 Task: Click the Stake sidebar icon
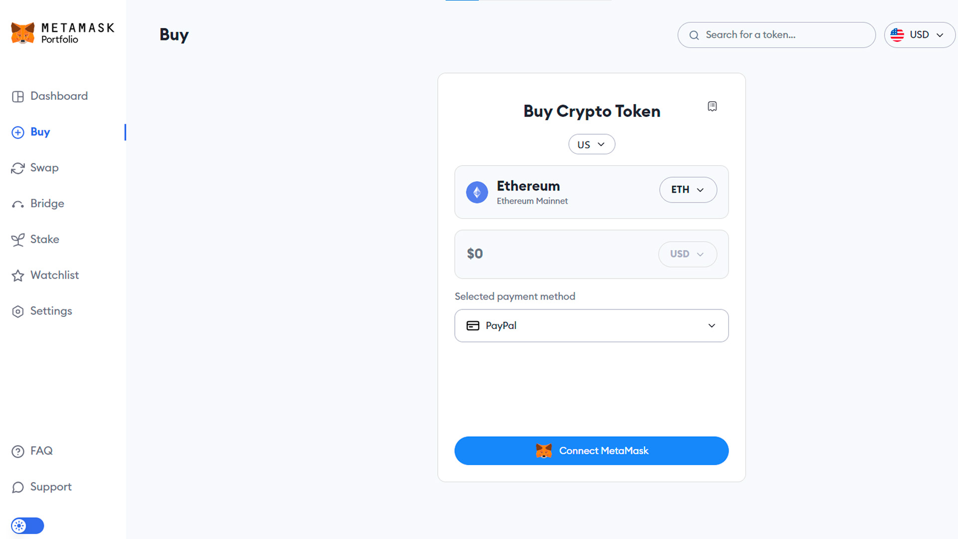(18, 239)
